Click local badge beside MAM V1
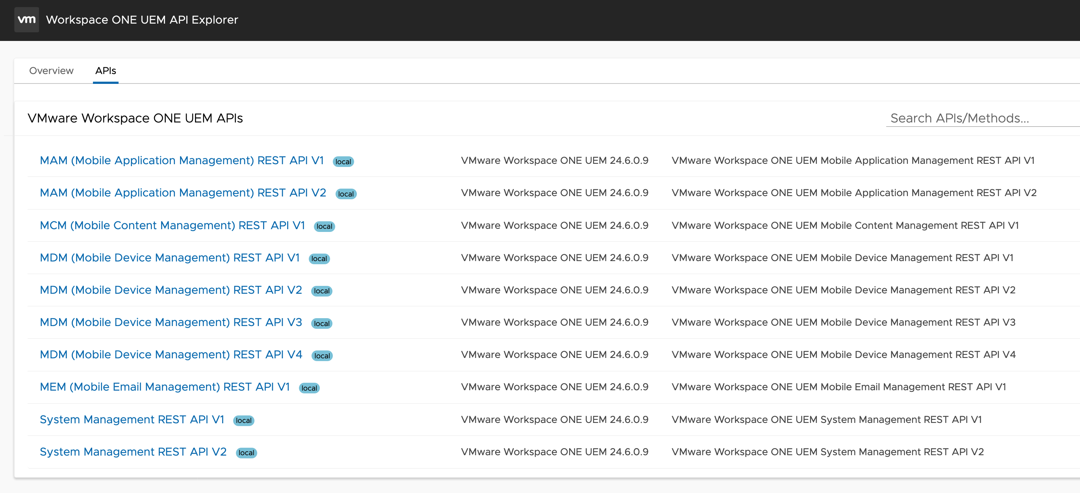Screen dimensions: 1080x493 coord(343,162)
